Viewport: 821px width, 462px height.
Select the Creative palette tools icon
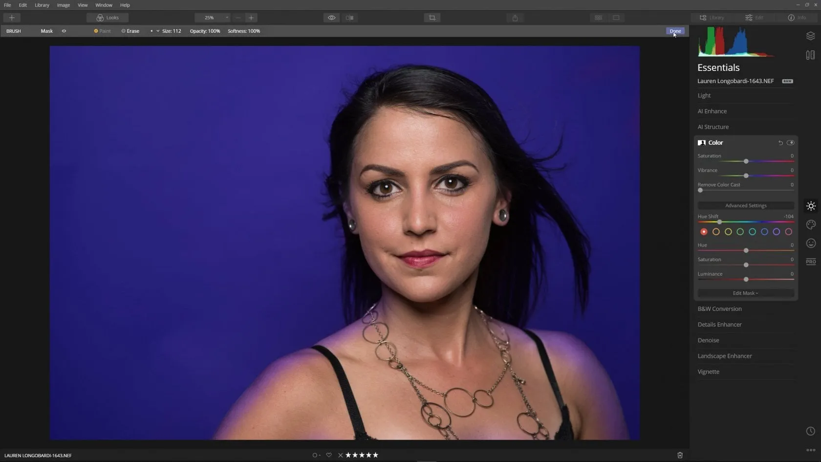(811, 224)
